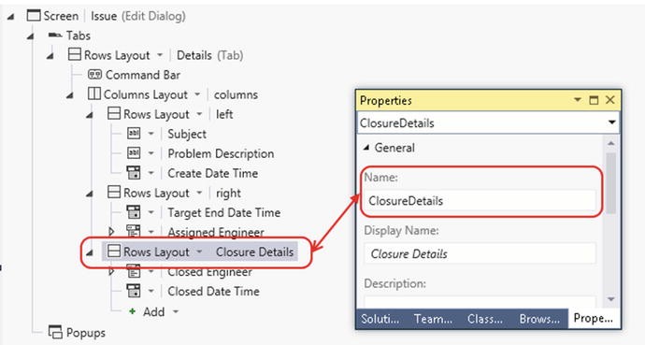Click the Properties panel down scroll arrow
Image resolution: width=645 pixels, height=345 pixels.
pyautogui.click(x=610, y=299)
